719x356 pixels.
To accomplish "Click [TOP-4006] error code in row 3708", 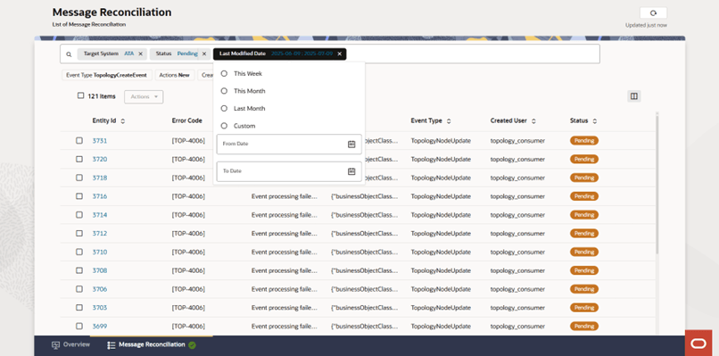I will 188,270.
